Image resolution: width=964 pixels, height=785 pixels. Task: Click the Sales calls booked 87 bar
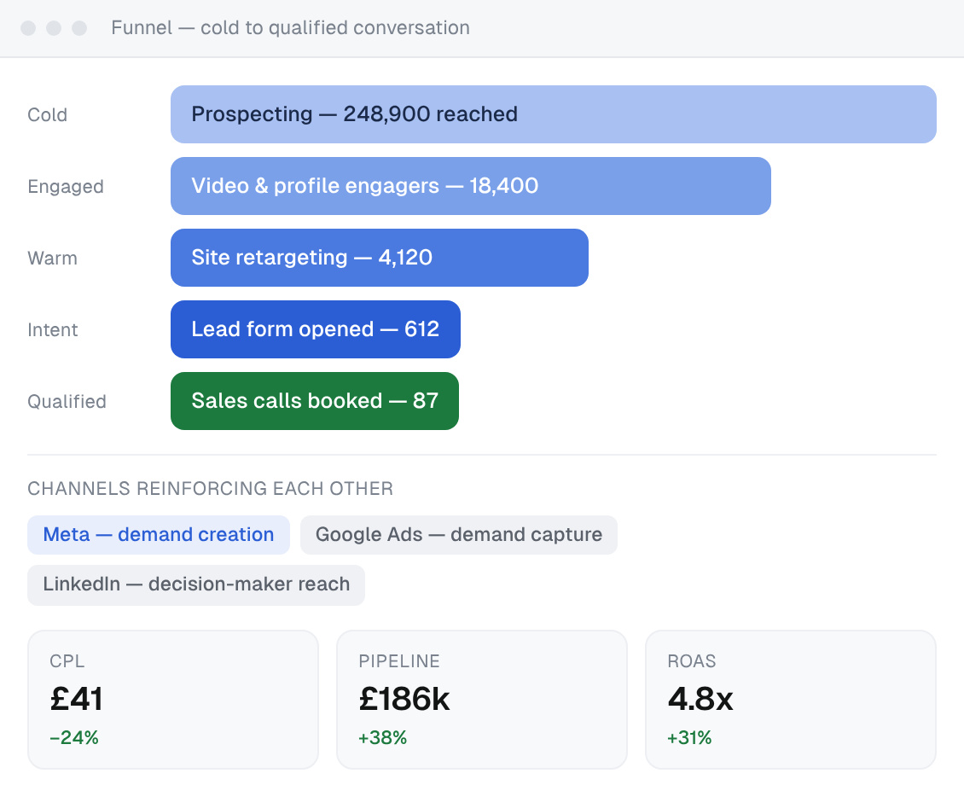tap(315, 401)
